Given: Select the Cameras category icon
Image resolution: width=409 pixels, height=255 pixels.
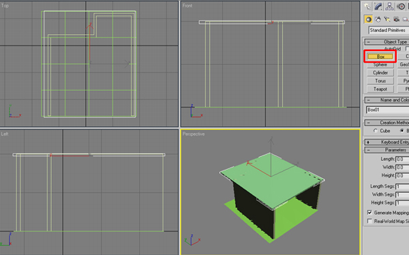Looking at the screenshot, I should tap(397, 19).
